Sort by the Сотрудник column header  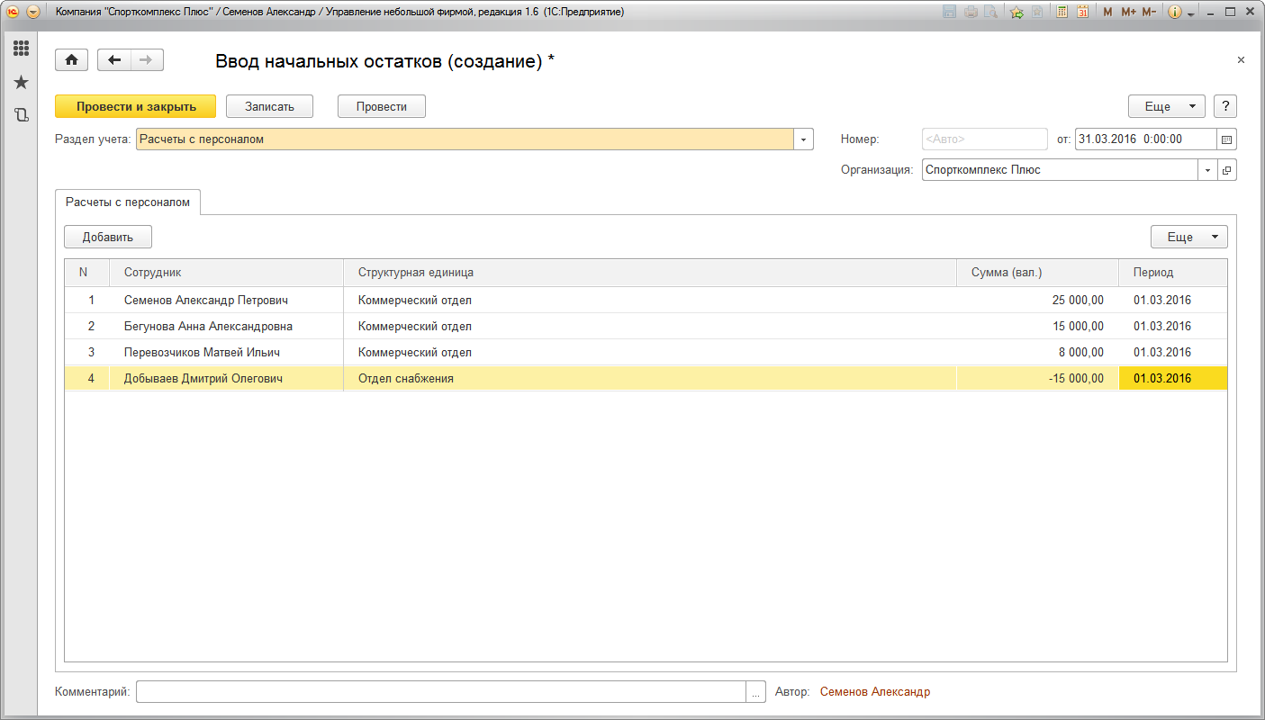[227, 273]
